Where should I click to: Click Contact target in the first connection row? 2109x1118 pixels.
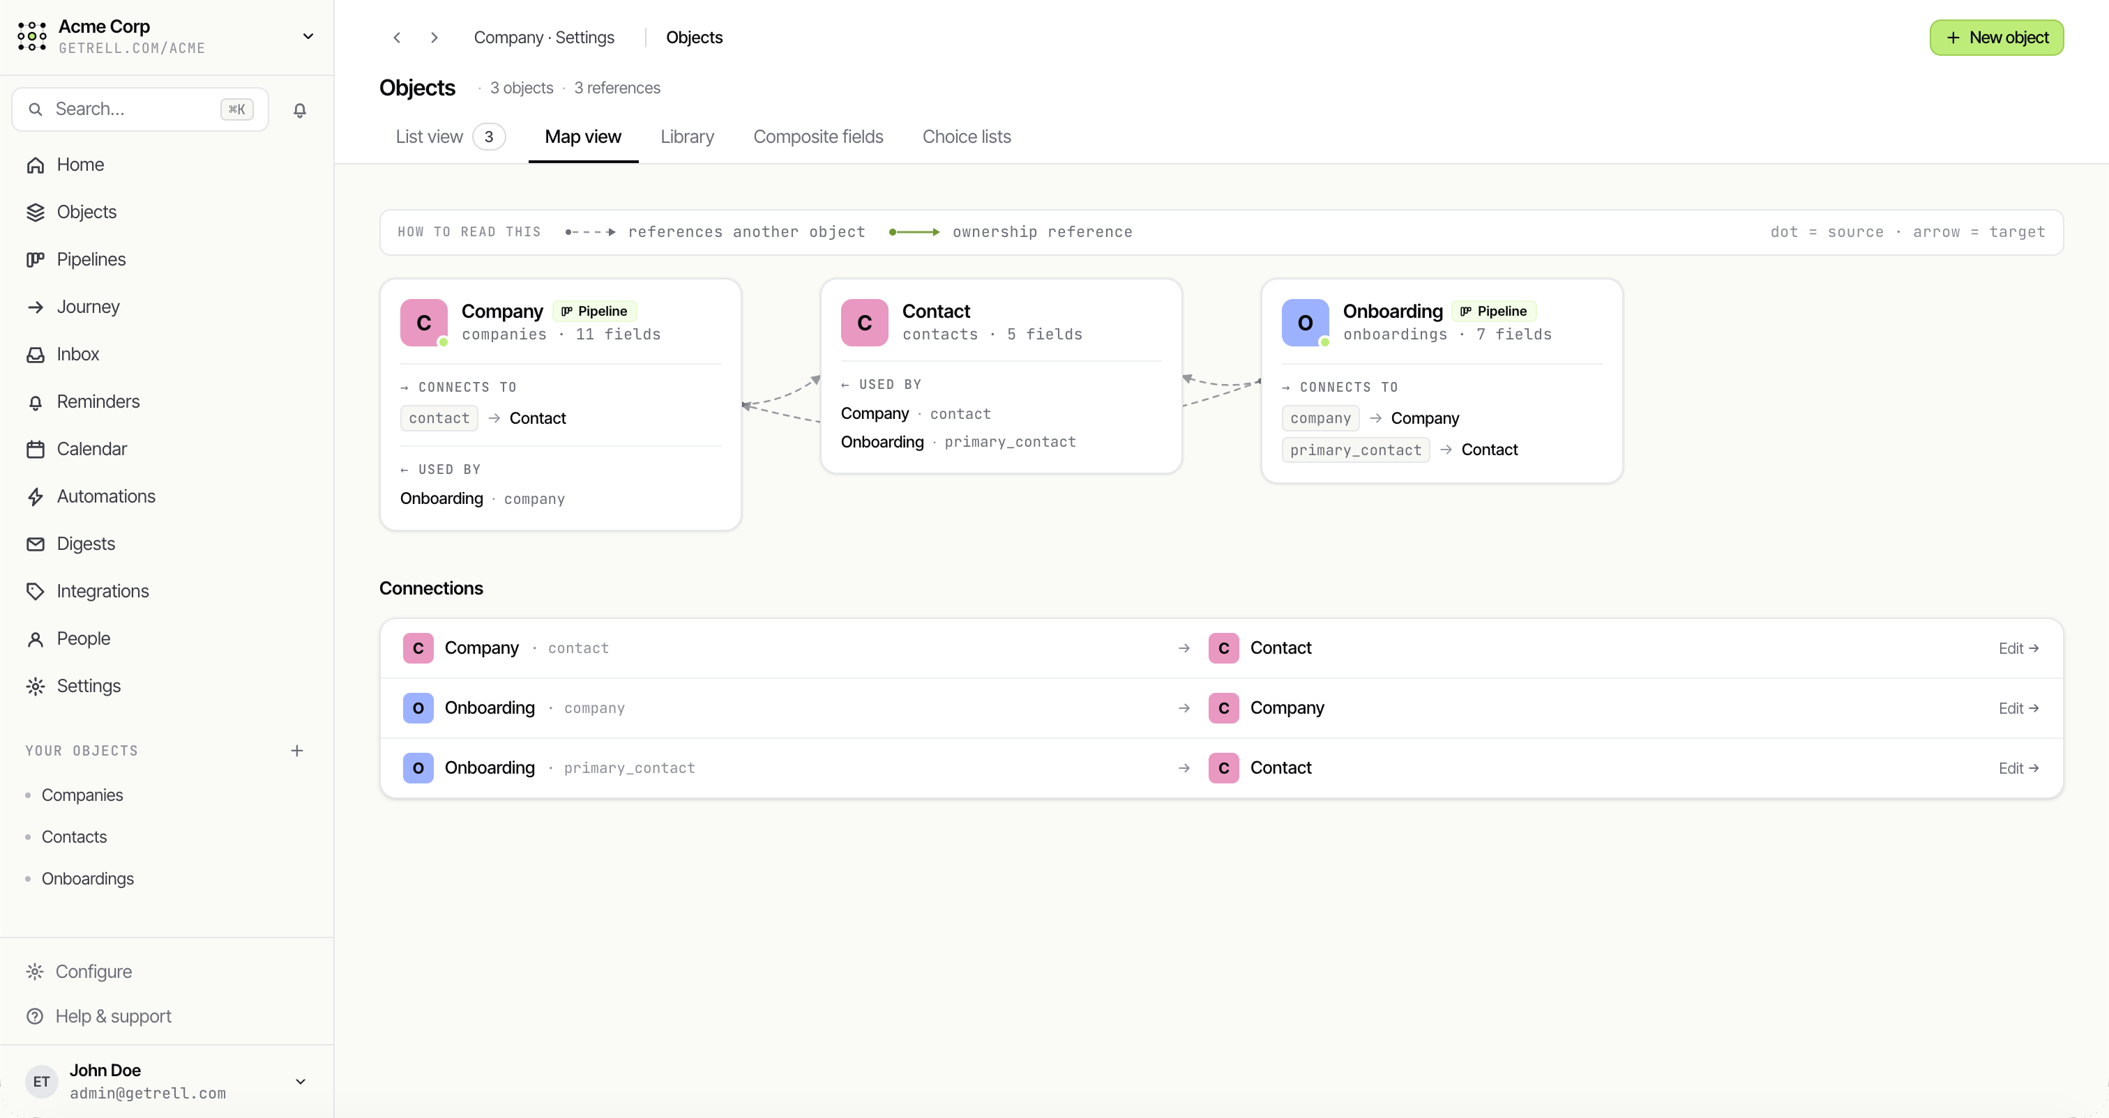click(x=1280, y=648)
